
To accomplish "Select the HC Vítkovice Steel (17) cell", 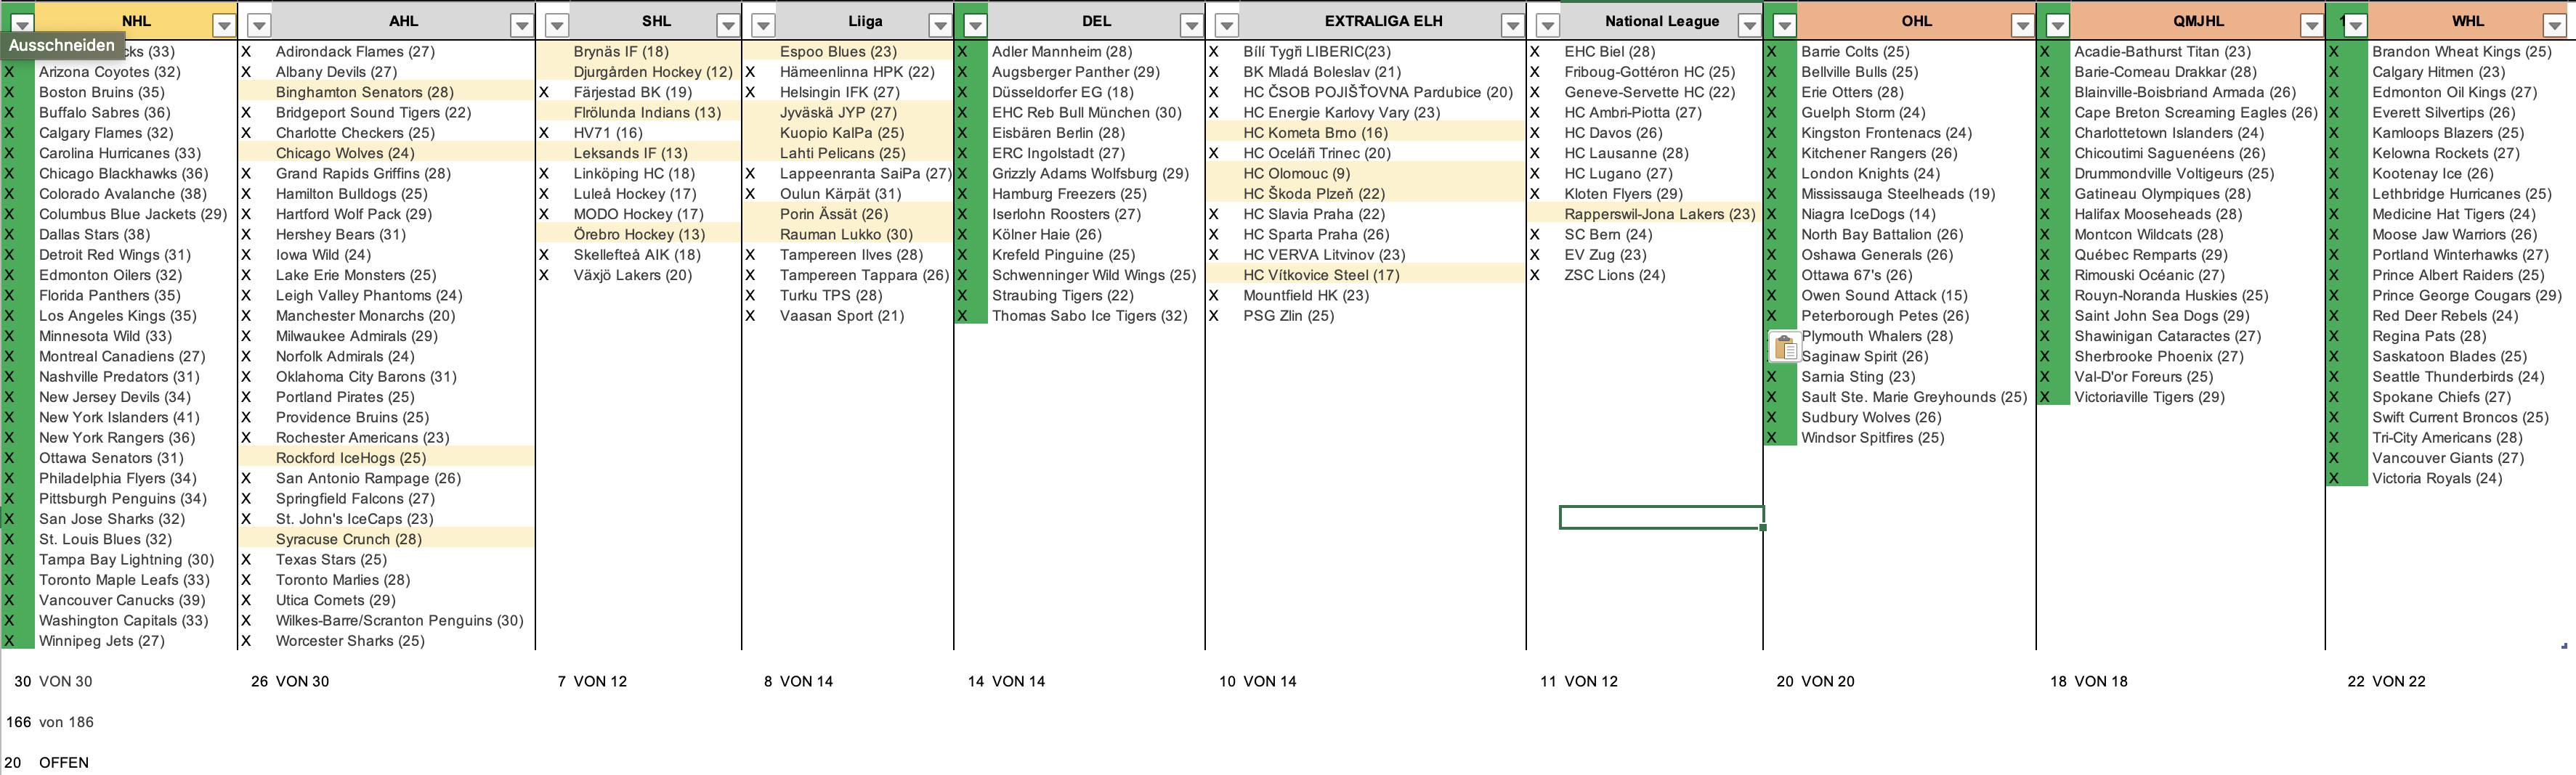I will tap(1382, 274).
